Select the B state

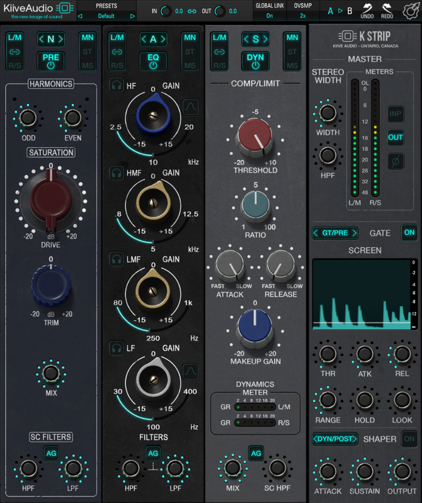[350, 11]
